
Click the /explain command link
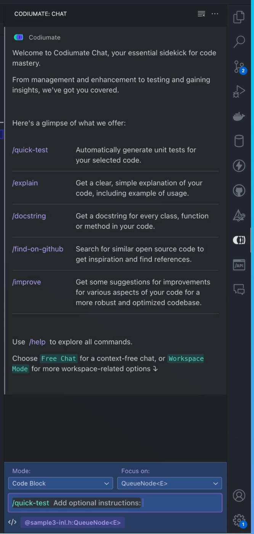[x=25, y=183]
